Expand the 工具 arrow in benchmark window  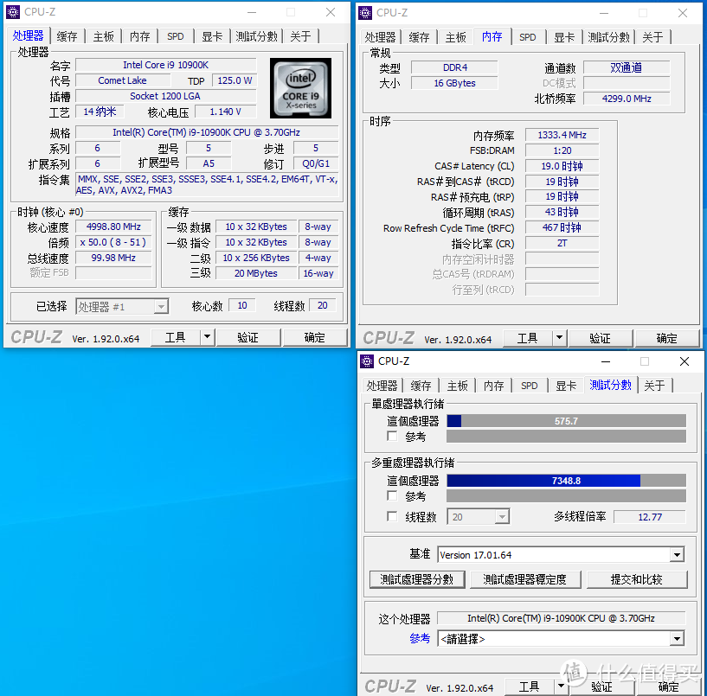561,686
